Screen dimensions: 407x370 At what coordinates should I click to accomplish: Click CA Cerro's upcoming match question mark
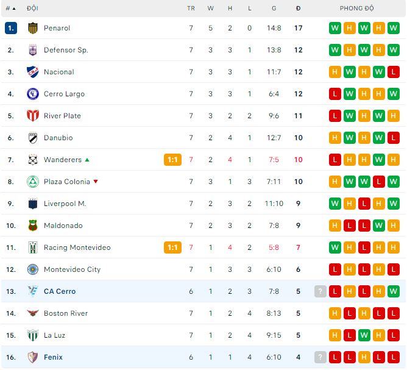pyautogui.click(x=320, y=291)
